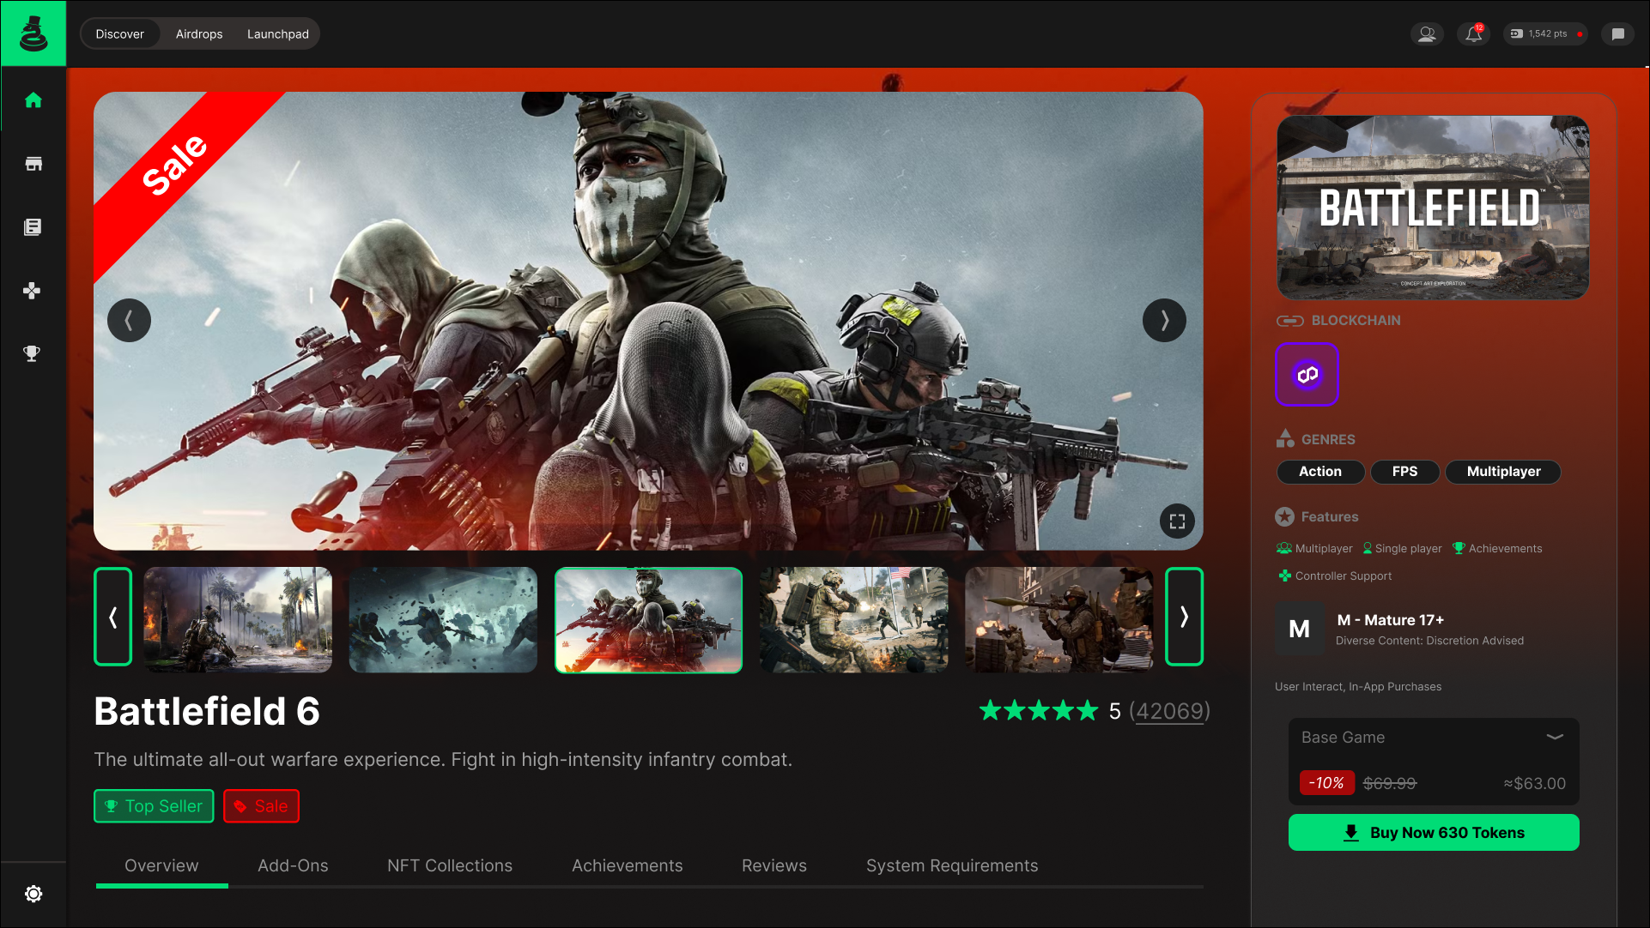Expand the Base Game edition dropdown
Image resolution: width=1650 pixels, height=928 pixels.
pyautogui.click(x=1554, y=737)
